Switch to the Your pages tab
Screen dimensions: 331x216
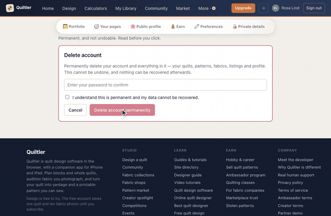(108, 26)
